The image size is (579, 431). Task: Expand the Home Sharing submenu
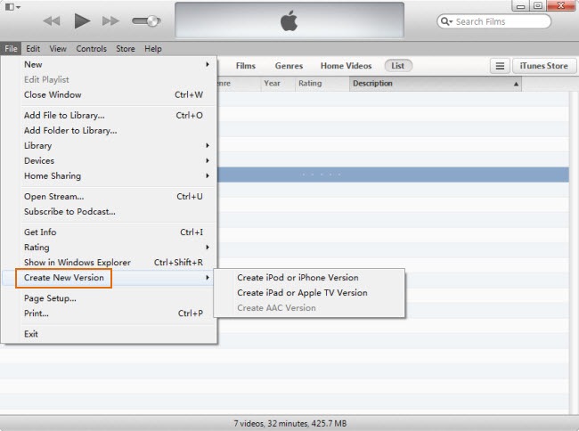point(117,175)
